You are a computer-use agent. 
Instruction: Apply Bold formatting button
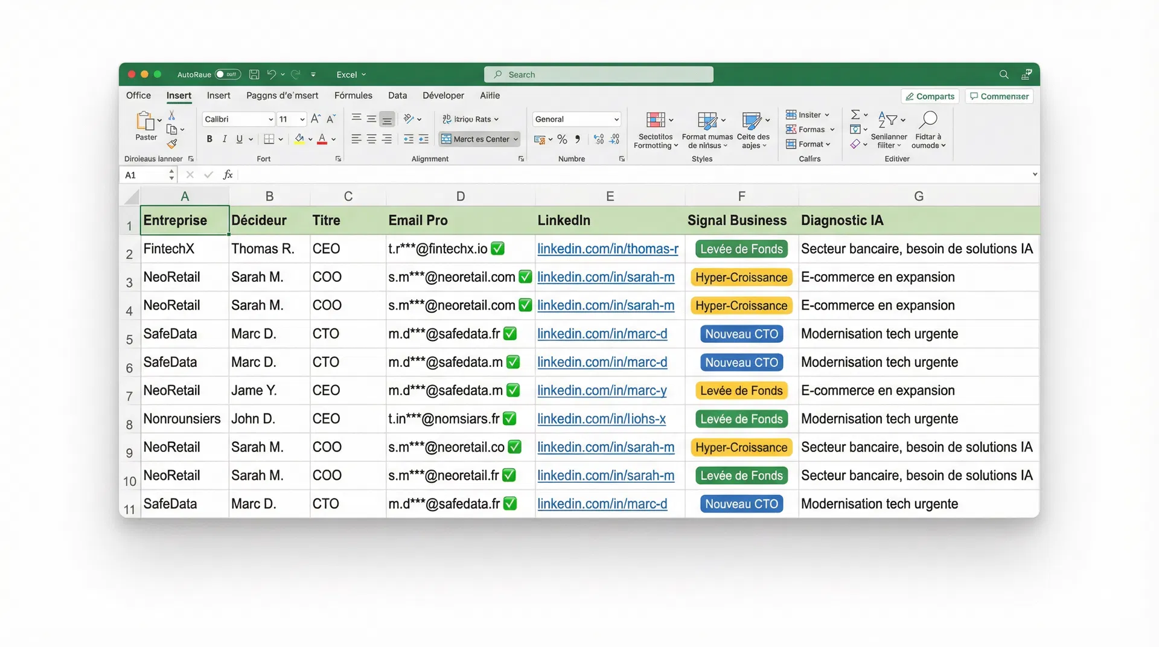(209, 139)
